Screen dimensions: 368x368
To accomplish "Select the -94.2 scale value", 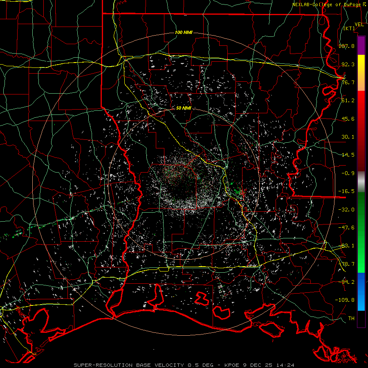I will 346,282.
